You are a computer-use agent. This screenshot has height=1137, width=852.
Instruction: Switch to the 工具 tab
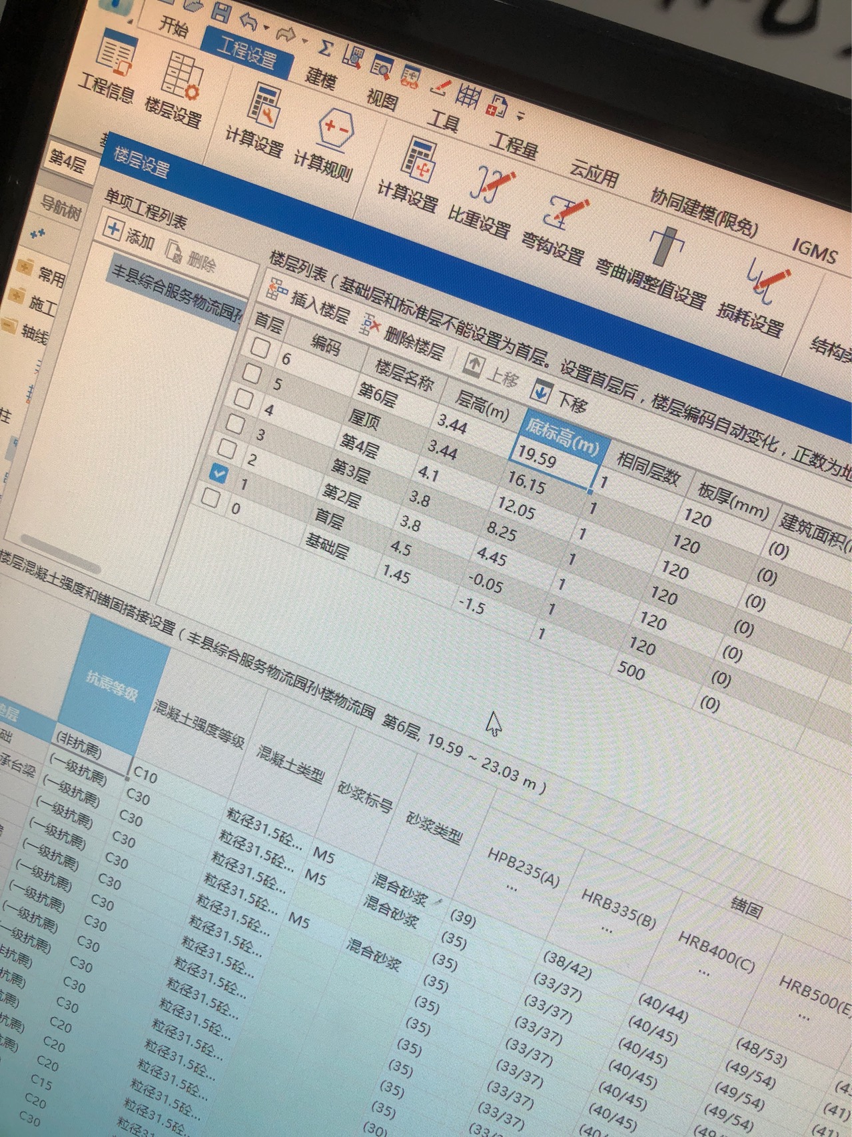coord(443,122)
